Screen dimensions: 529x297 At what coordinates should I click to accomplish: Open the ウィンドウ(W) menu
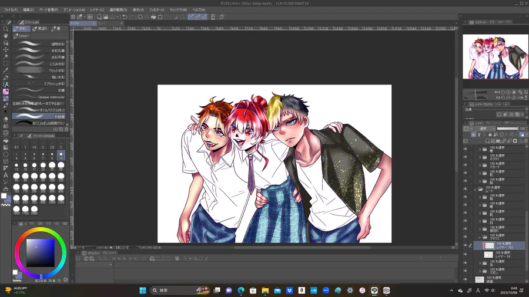(x=178, y=10)
